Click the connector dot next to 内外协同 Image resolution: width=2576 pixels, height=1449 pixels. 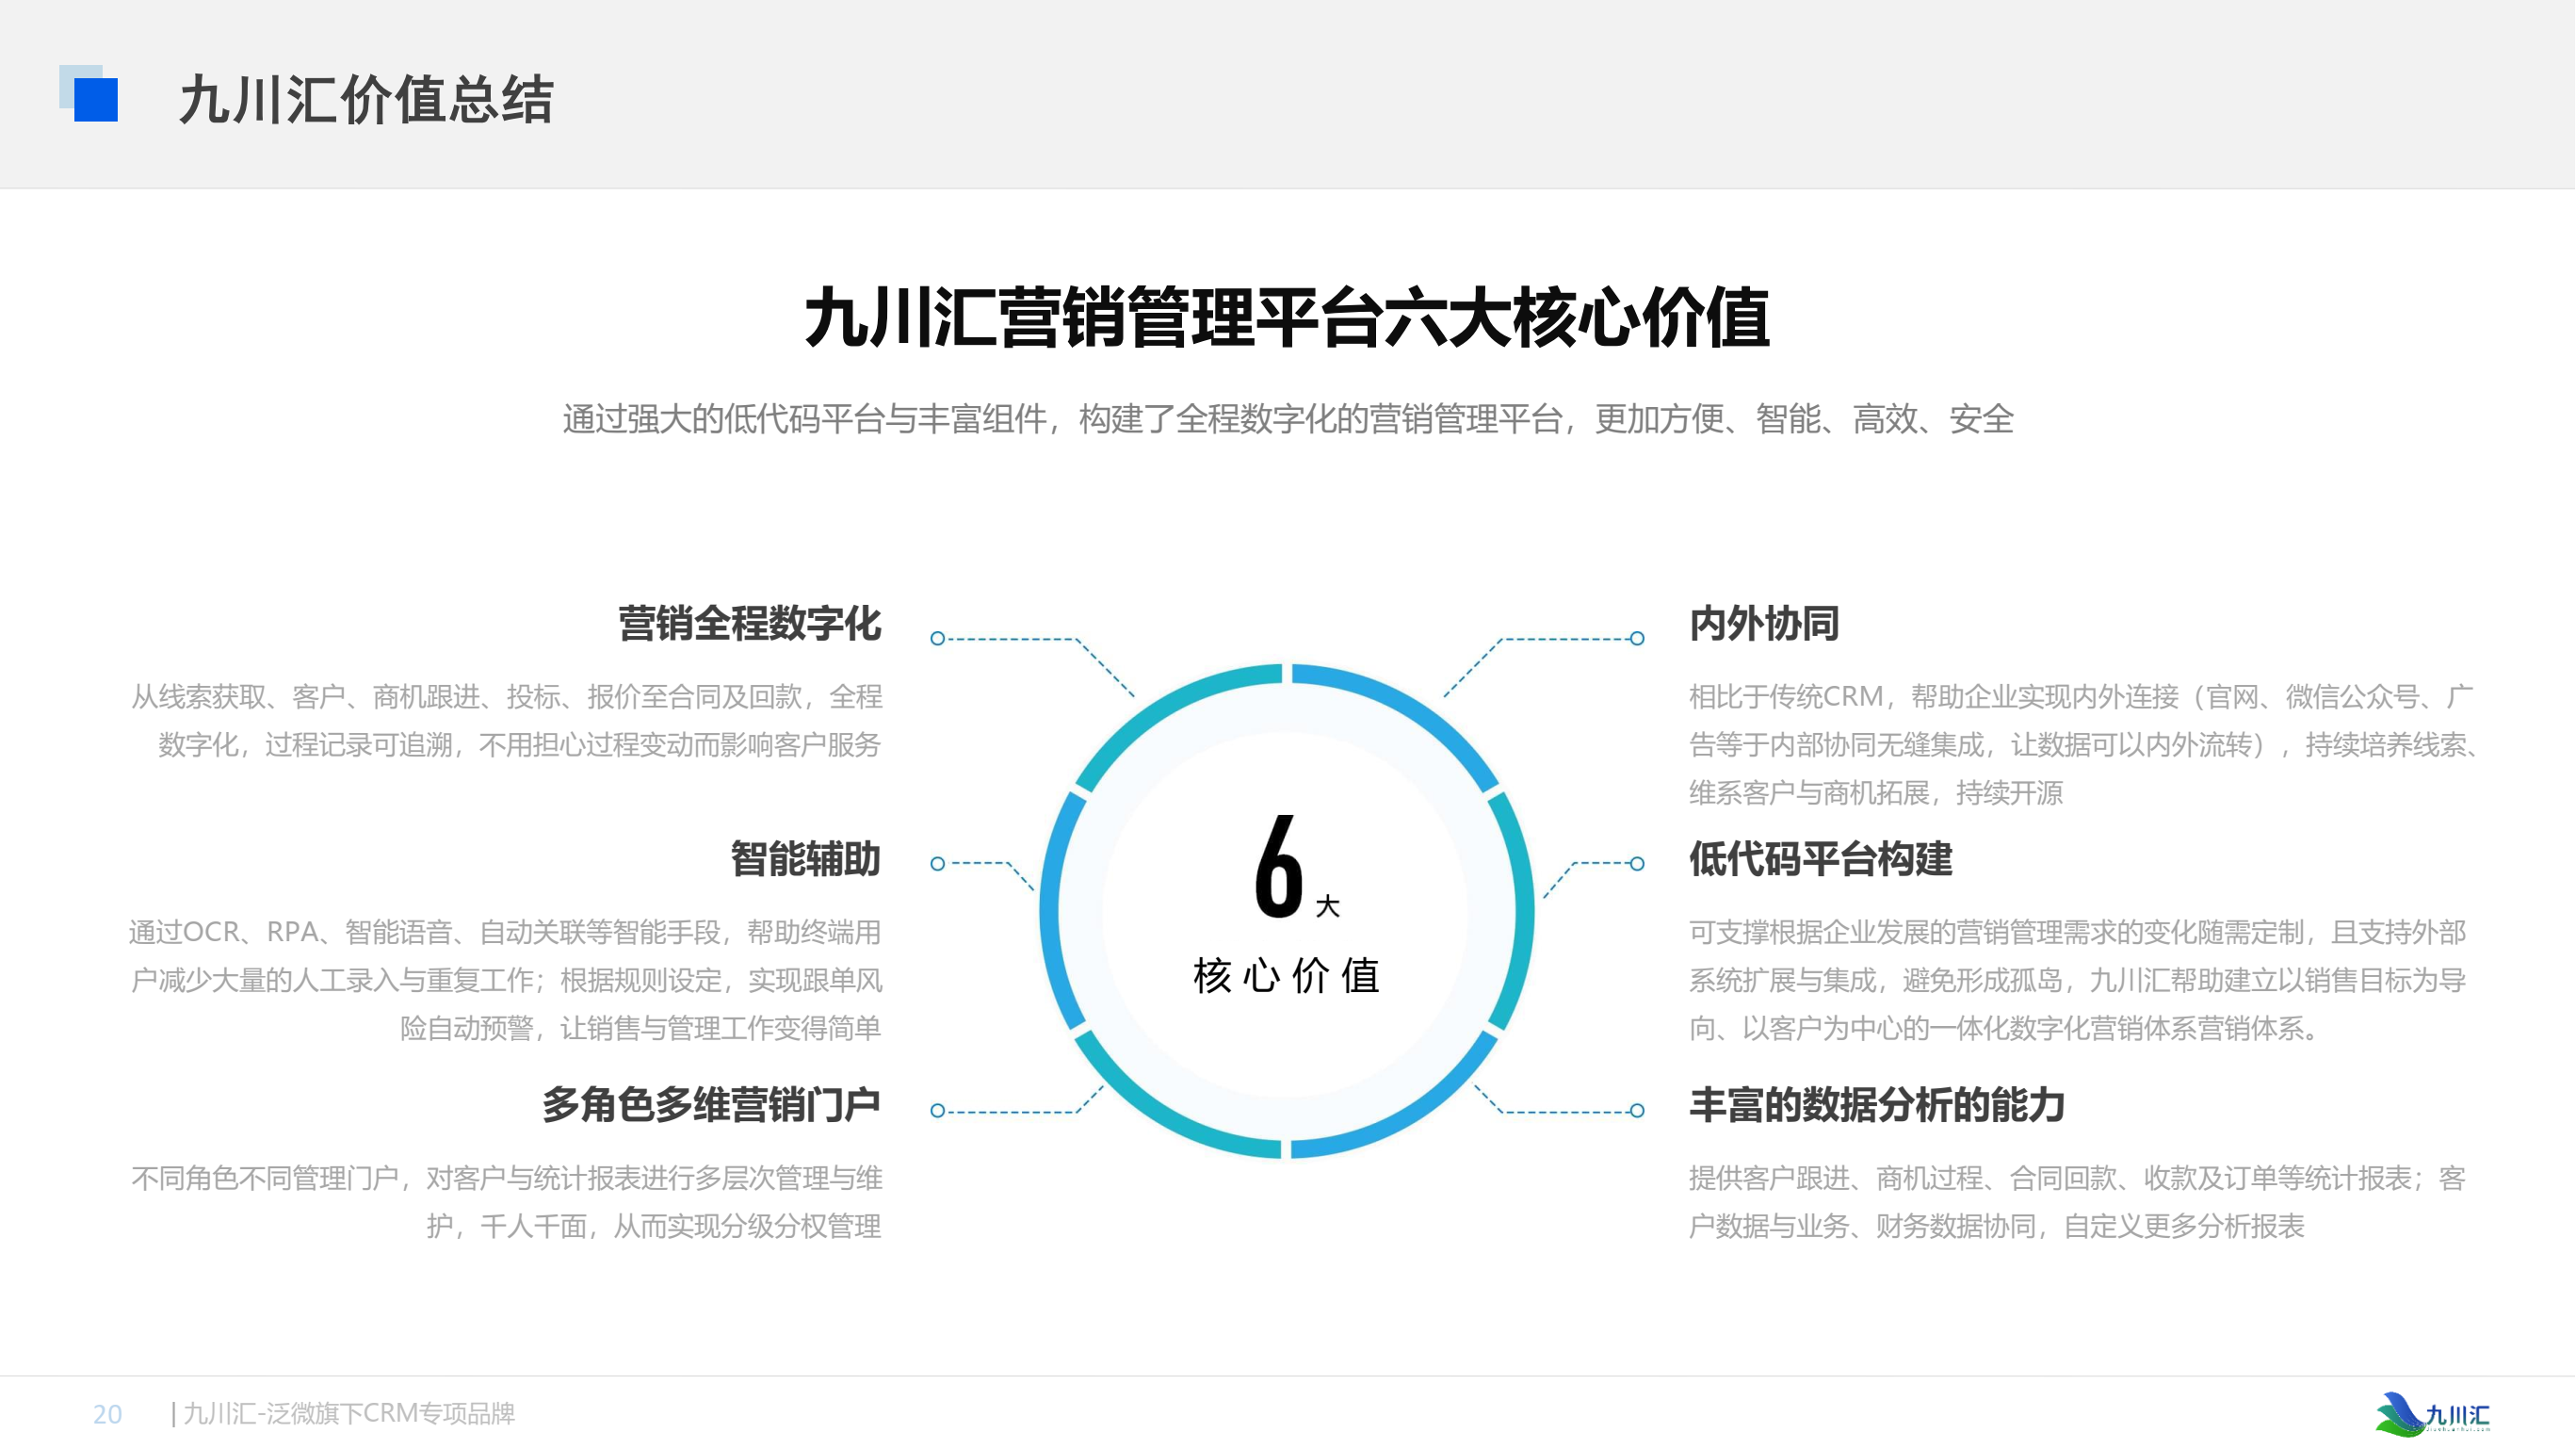(1638, 638)
